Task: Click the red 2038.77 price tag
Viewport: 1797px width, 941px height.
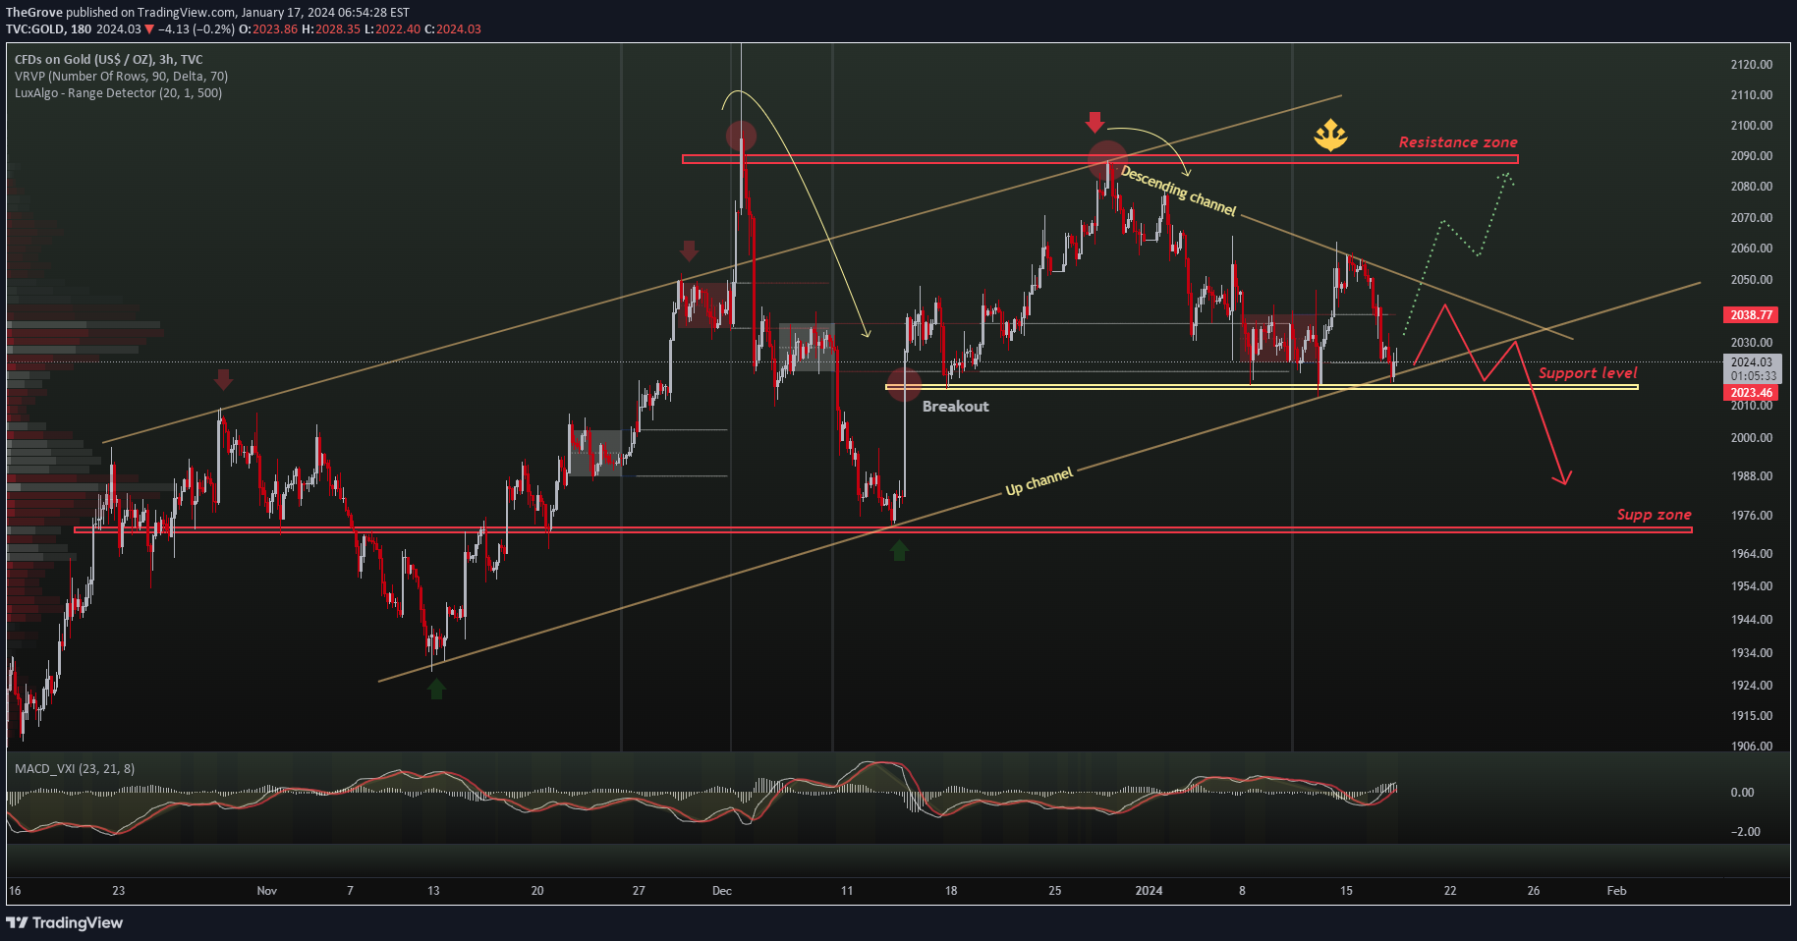Action: [1752, 315]
